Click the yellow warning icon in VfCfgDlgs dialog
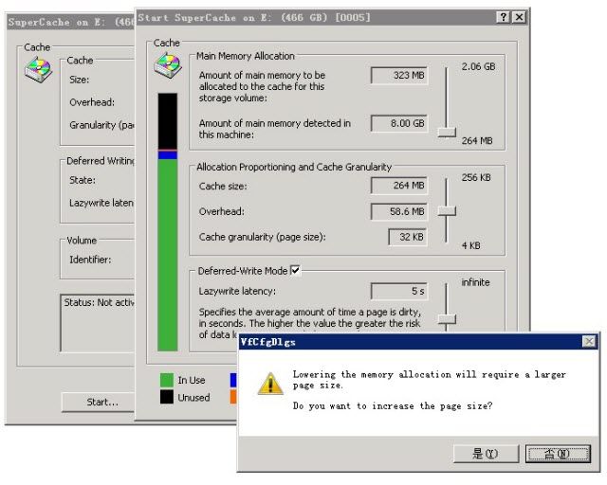The image size is (607, 485). [x=270, y=384]
